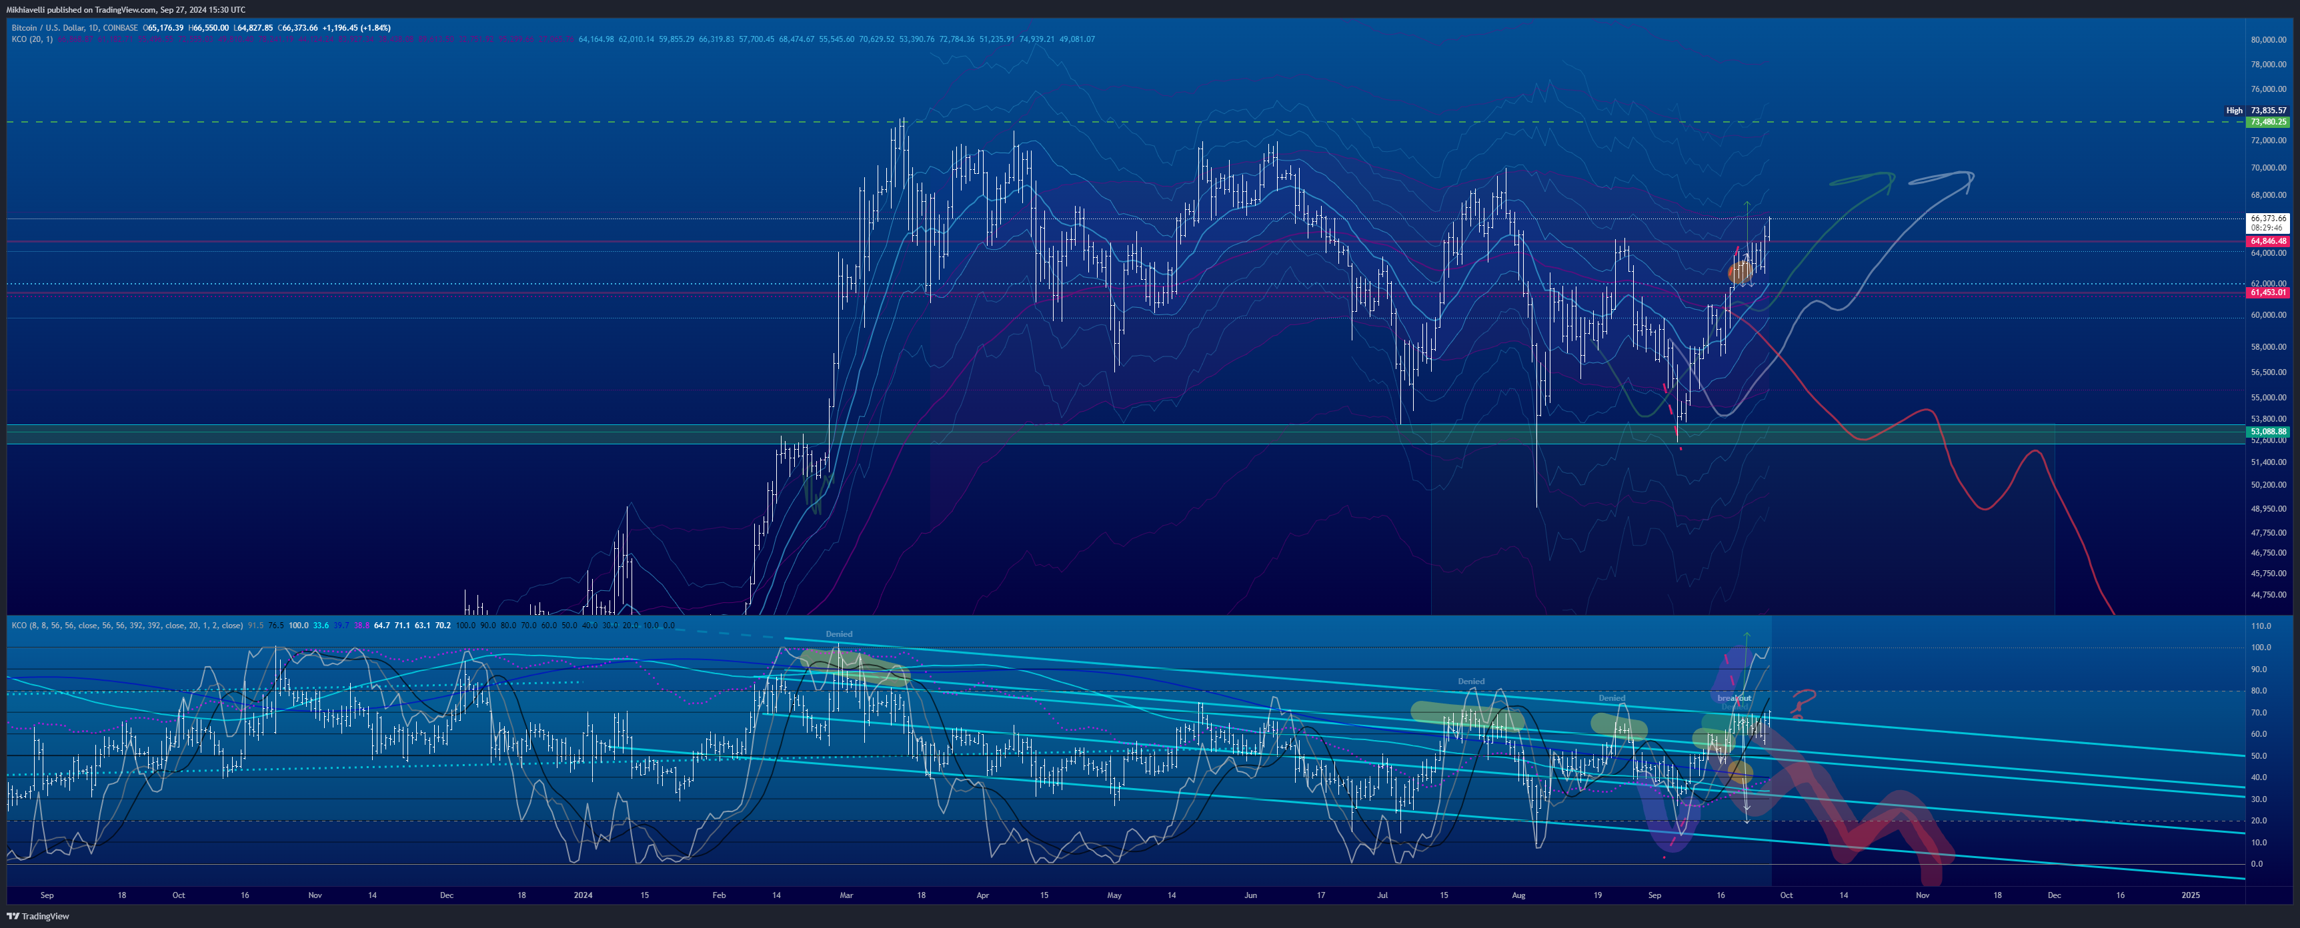Click the cyan 33.6 value in KCO legend
This screenshot has width=2300, height=928.
(321, 626)
